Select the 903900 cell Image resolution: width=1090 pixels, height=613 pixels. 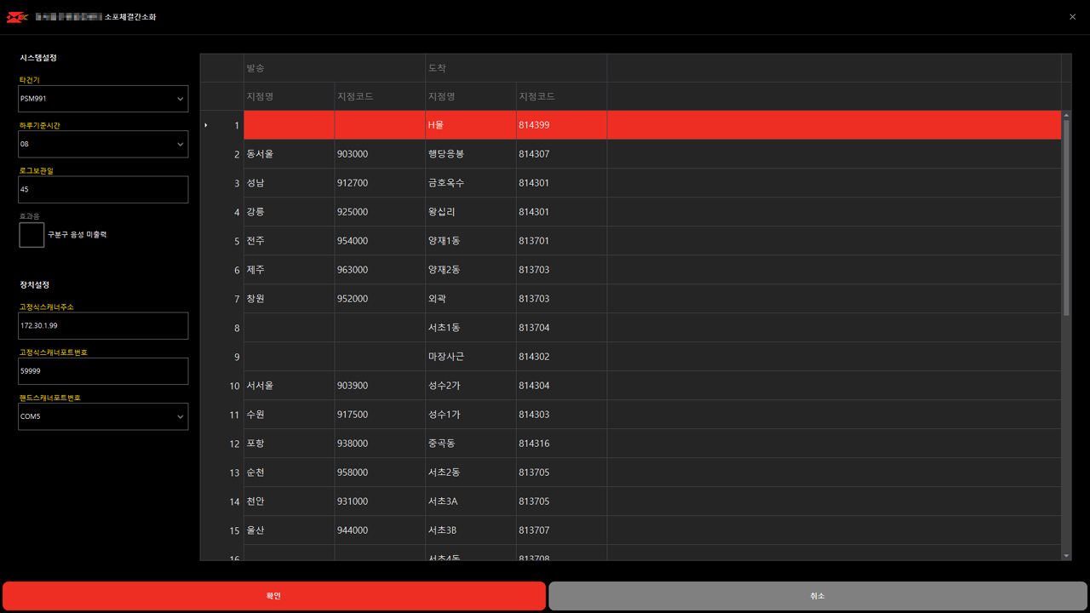[380, 386]
